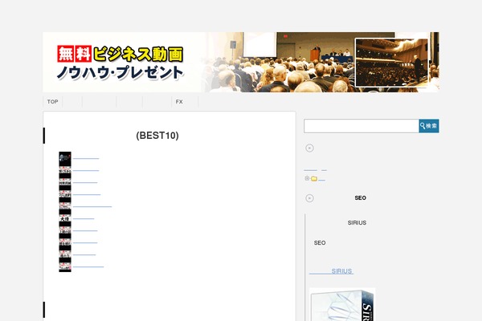The height and width of the screenshot is (321, 482).
Task: Click the play-circle icon under the search box
Action: pos(309,148)
